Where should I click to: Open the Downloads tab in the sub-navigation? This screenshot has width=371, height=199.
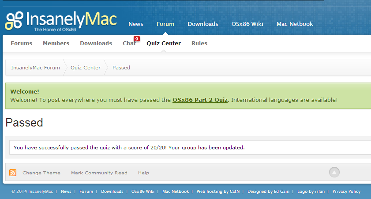[96, 43]
